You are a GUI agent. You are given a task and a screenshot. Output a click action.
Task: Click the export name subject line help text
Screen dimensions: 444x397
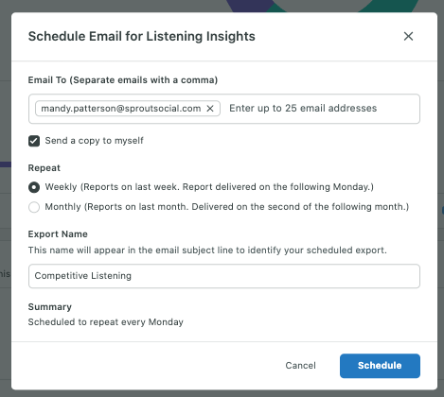click(x=207, y=250)
